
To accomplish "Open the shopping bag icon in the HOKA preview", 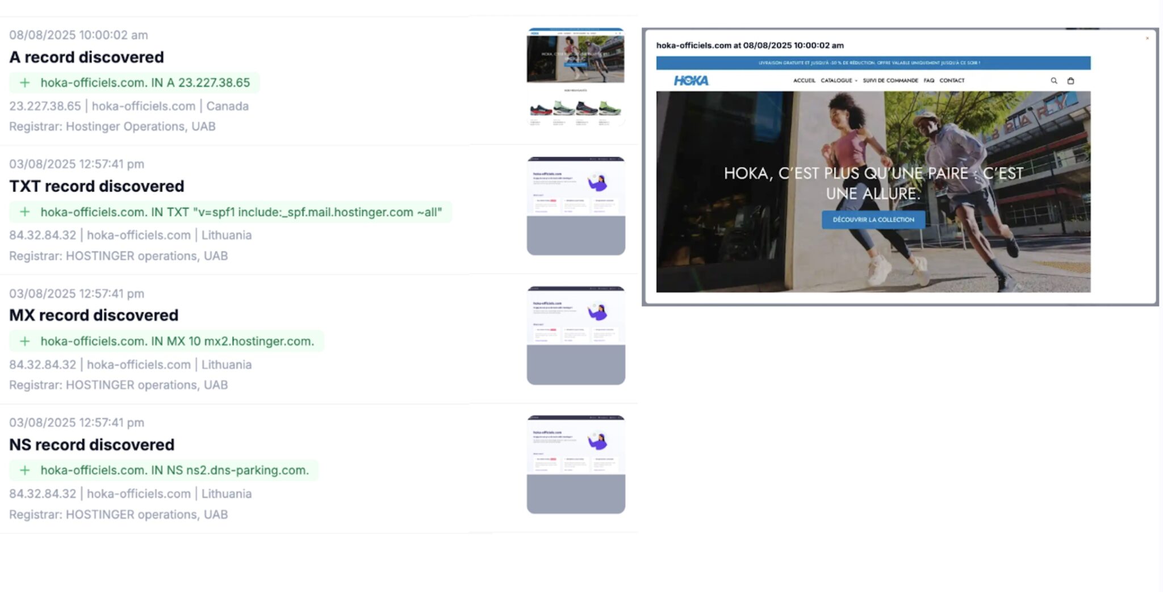I will [x=1071, y=81].
